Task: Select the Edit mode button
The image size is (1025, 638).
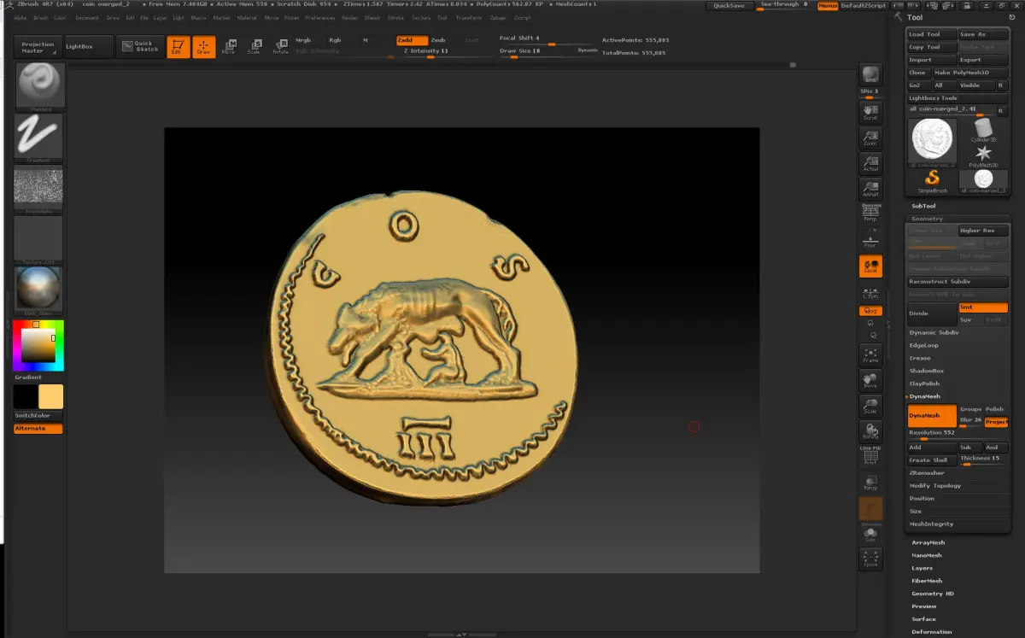Action: 179,47
